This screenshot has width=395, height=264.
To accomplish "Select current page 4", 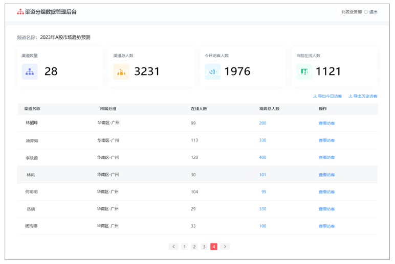I will [214, 247].
